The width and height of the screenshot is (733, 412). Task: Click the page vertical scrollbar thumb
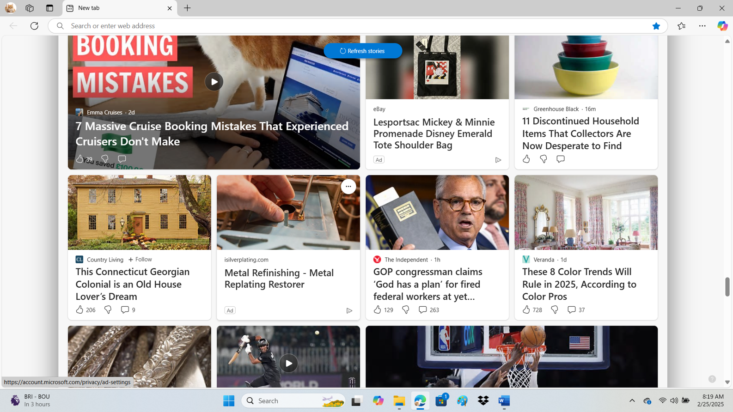pos(727,287)
